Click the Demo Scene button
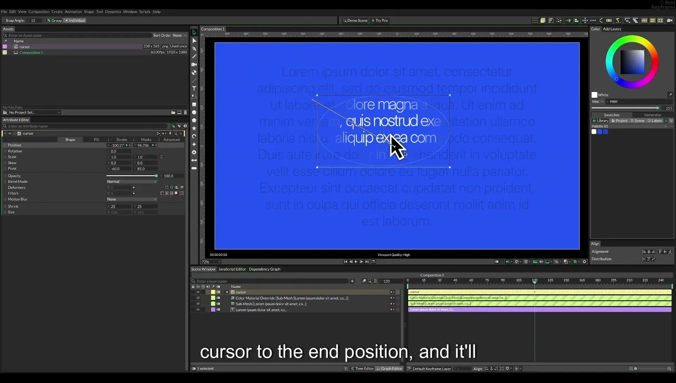 (x=355, y=20)
